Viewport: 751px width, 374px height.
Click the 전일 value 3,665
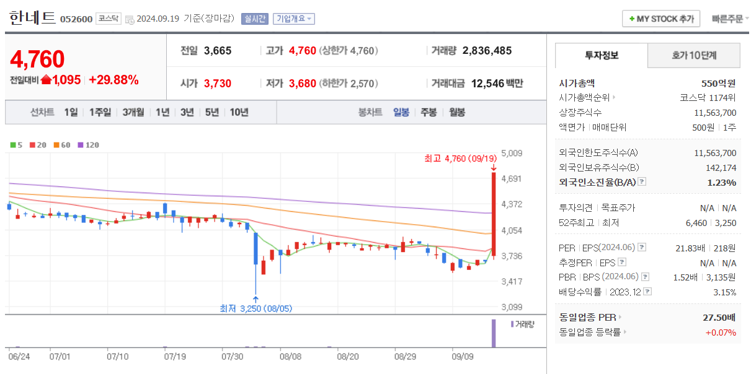point(218,51)
